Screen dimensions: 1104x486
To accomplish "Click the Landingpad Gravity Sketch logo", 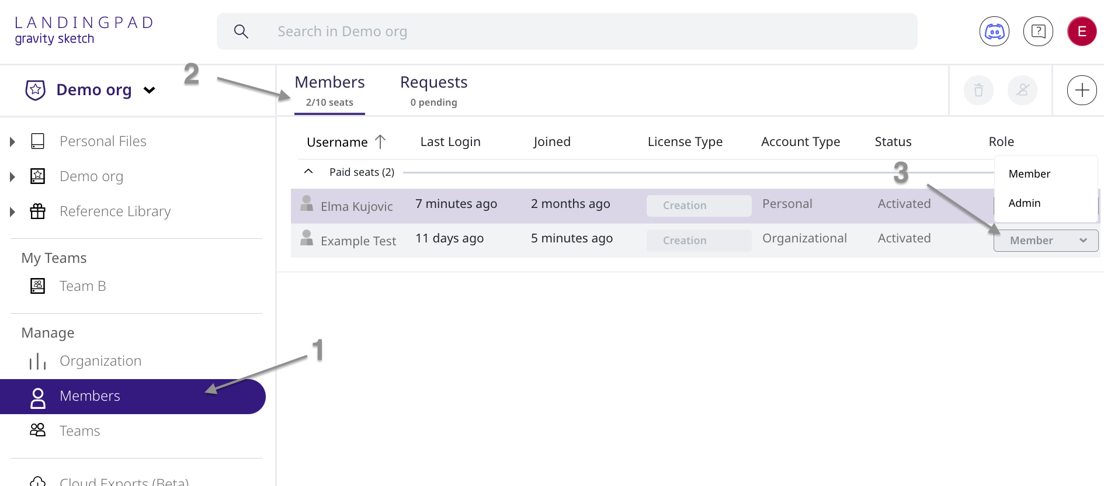I will click(84, 30).
